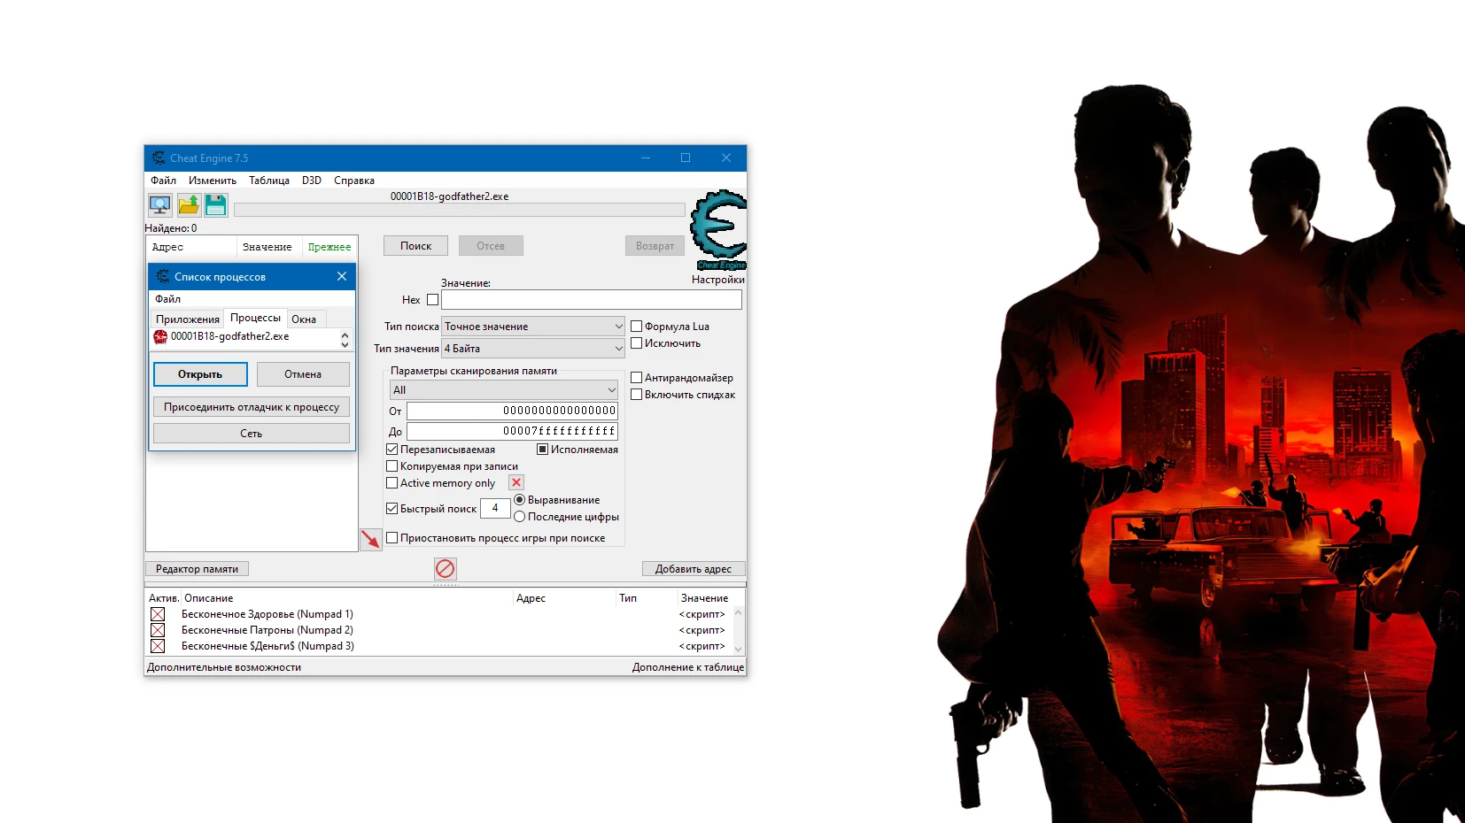The image size is (1465, 823).
Task: Click the red cancel scan icon
Action: [x=445, y=569]
